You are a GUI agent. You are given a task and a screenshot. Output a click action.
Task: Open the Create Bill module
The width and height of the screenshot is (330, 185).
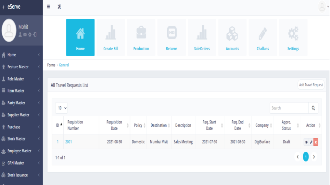click(111, 37)
